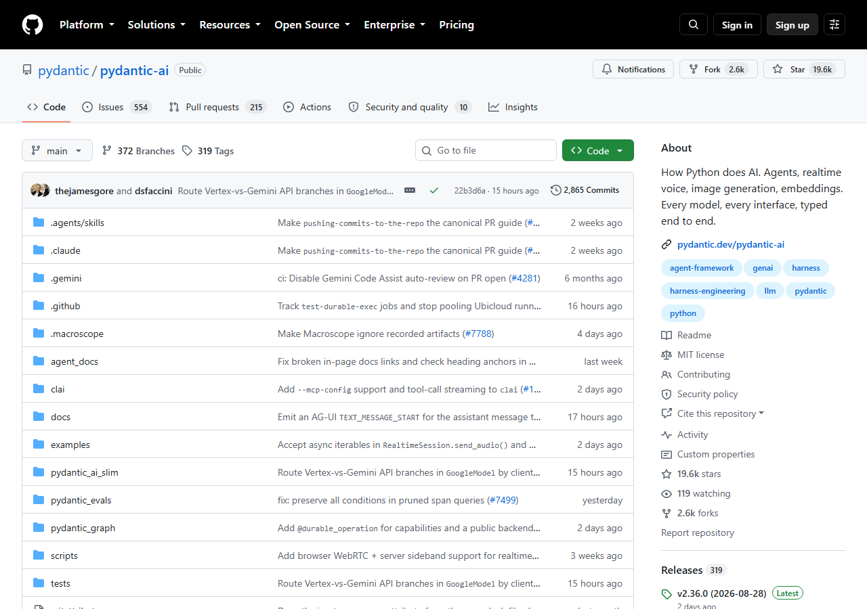
Task: Click the commit history ellipsis icon
Action: pyautogui.click(x=410, y=190)
